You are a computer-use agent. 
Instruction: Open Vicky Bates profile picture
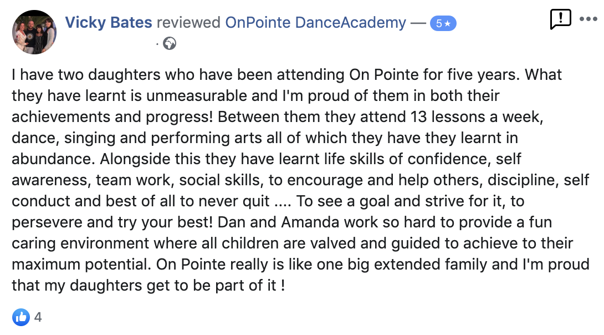[34, 32]
